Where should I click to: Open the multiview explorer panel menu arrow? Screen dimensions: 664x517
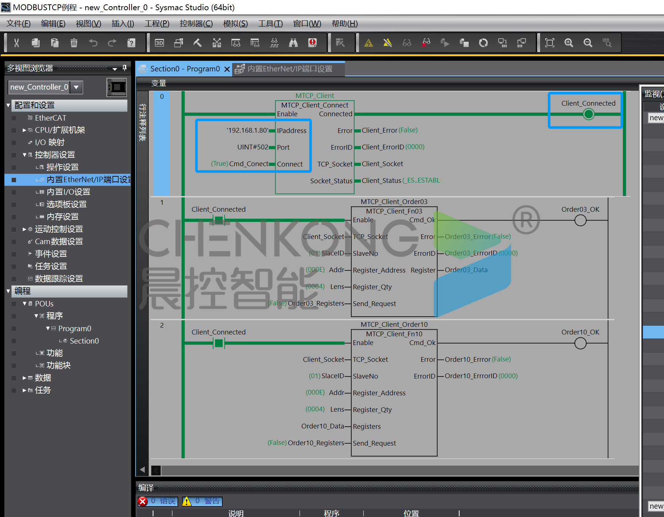[115, 68]
